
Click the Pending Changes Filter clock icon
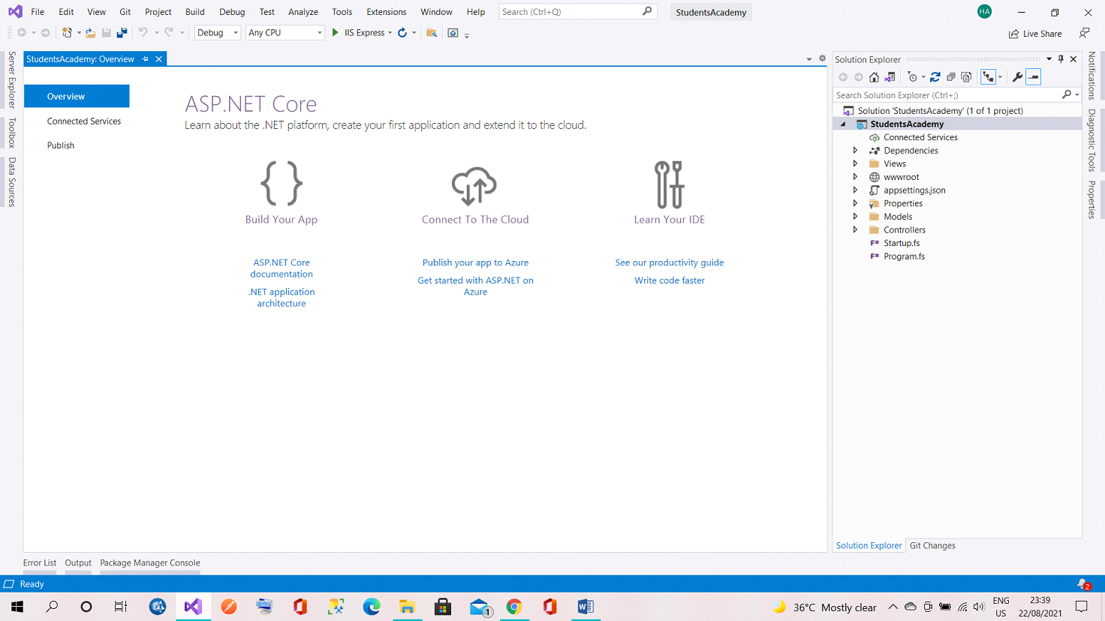tap(912, 77)
